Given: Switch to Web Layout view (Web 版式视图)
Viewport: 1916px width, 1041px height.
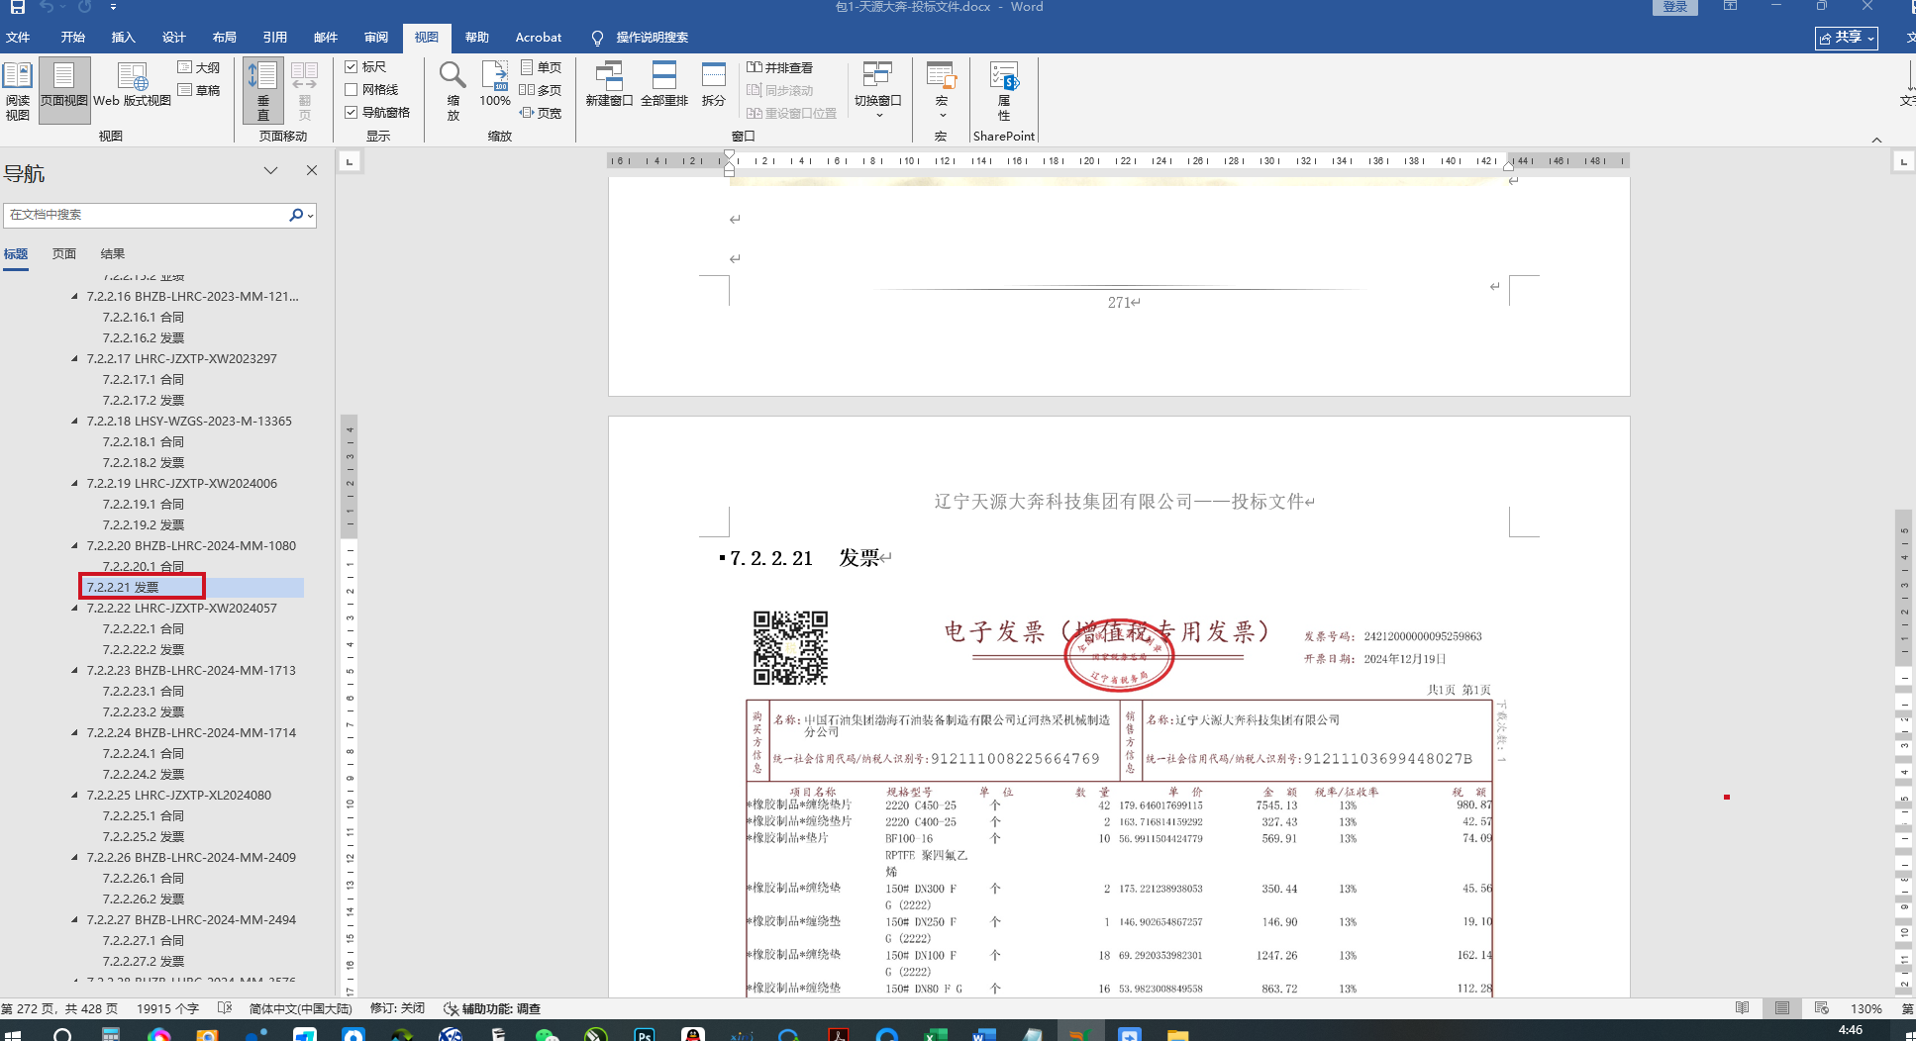Looking at the screenshot, I should pos(132,87).
